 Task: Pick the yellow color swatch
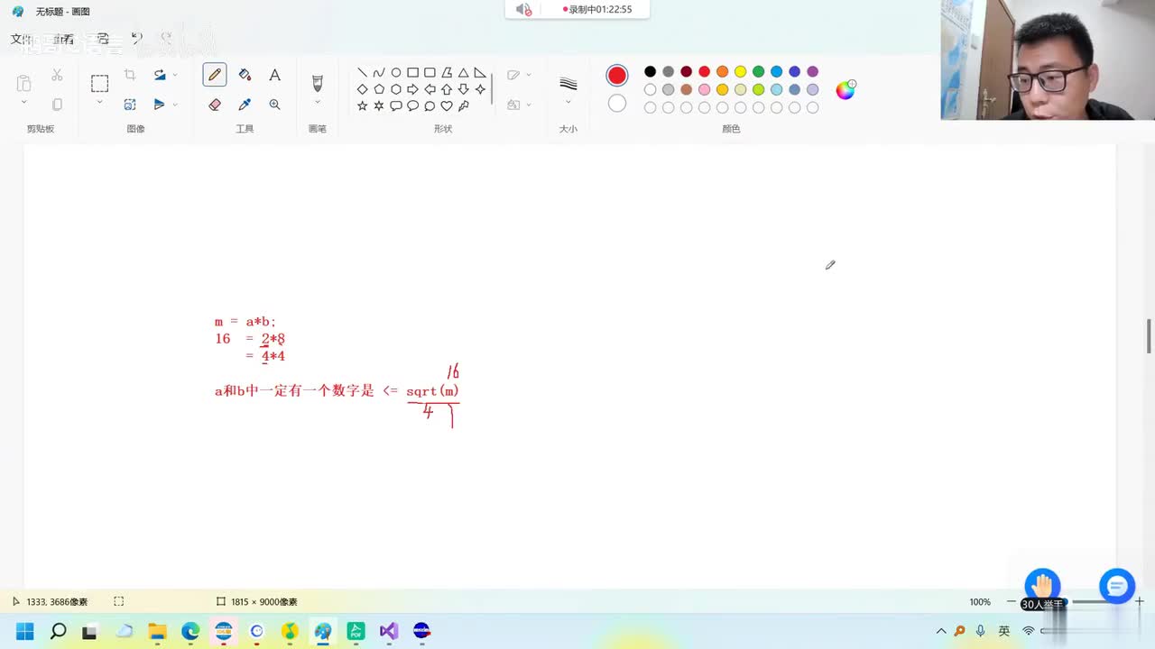[740, 71]
